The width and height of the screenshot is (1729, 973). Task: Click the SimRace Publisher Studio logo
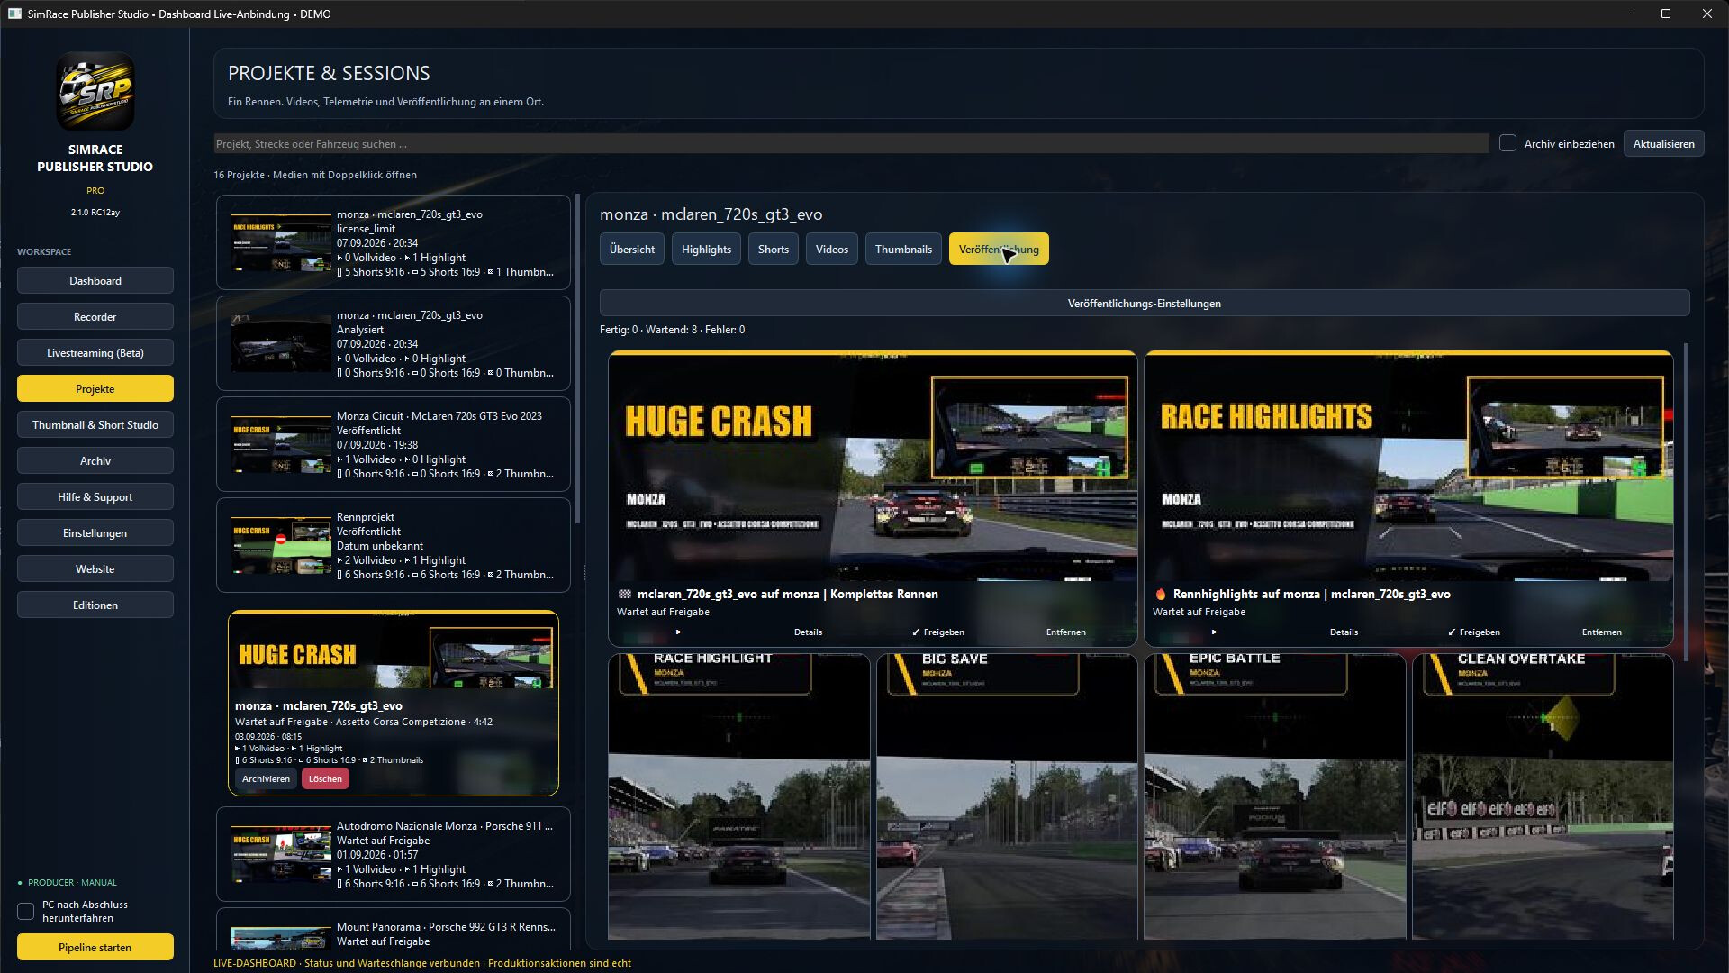(95, 91)
